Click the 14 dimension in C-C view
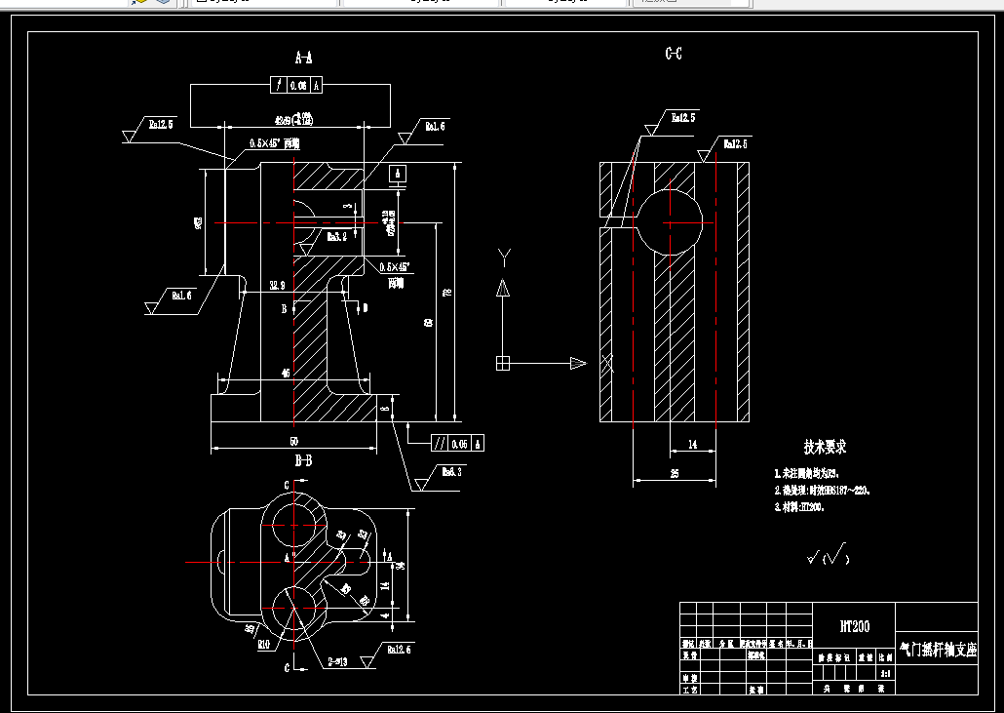The image size is (1004, 713). 692,444
